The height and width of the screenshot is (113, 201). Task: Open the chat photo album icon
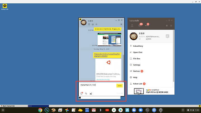pyautogui.click(x=93, y=24)
